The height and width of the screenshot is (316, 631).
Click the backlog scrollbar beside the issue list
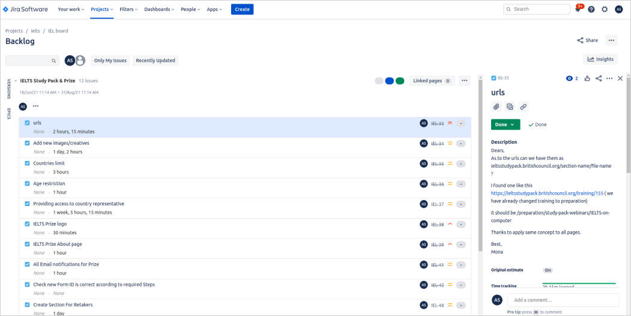(x=480, y=165)
